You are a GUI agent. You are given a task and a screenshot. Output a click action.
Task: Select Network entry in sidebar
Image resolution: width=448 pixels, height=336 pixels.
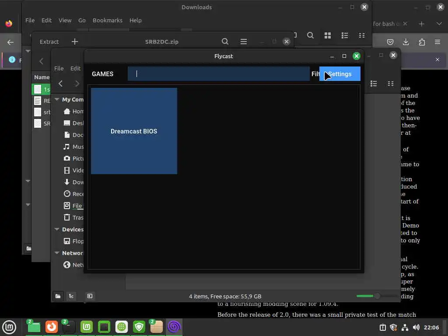point(73,265)
